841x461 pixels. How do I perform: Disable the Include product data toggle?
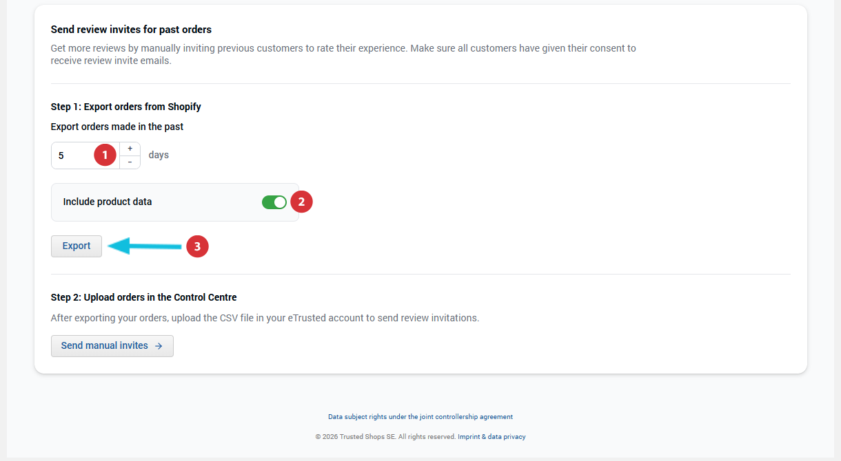[x=274, y=202]
